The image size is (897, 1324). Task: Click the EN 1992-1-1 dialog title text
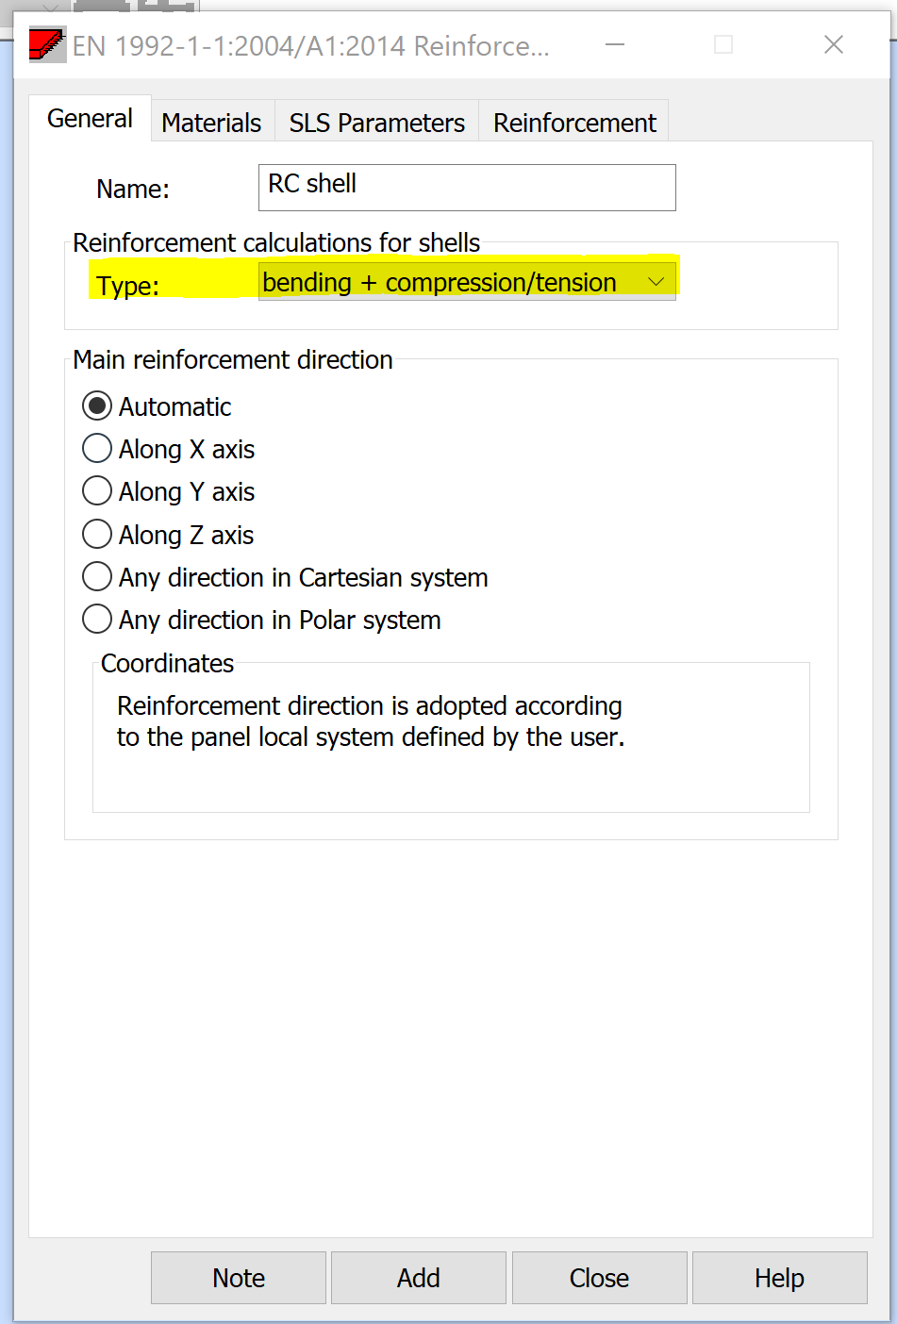point(310,45)
